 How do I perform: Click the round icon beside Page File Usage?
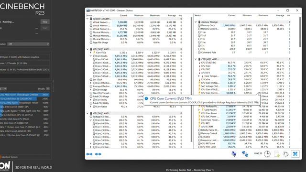91,43
